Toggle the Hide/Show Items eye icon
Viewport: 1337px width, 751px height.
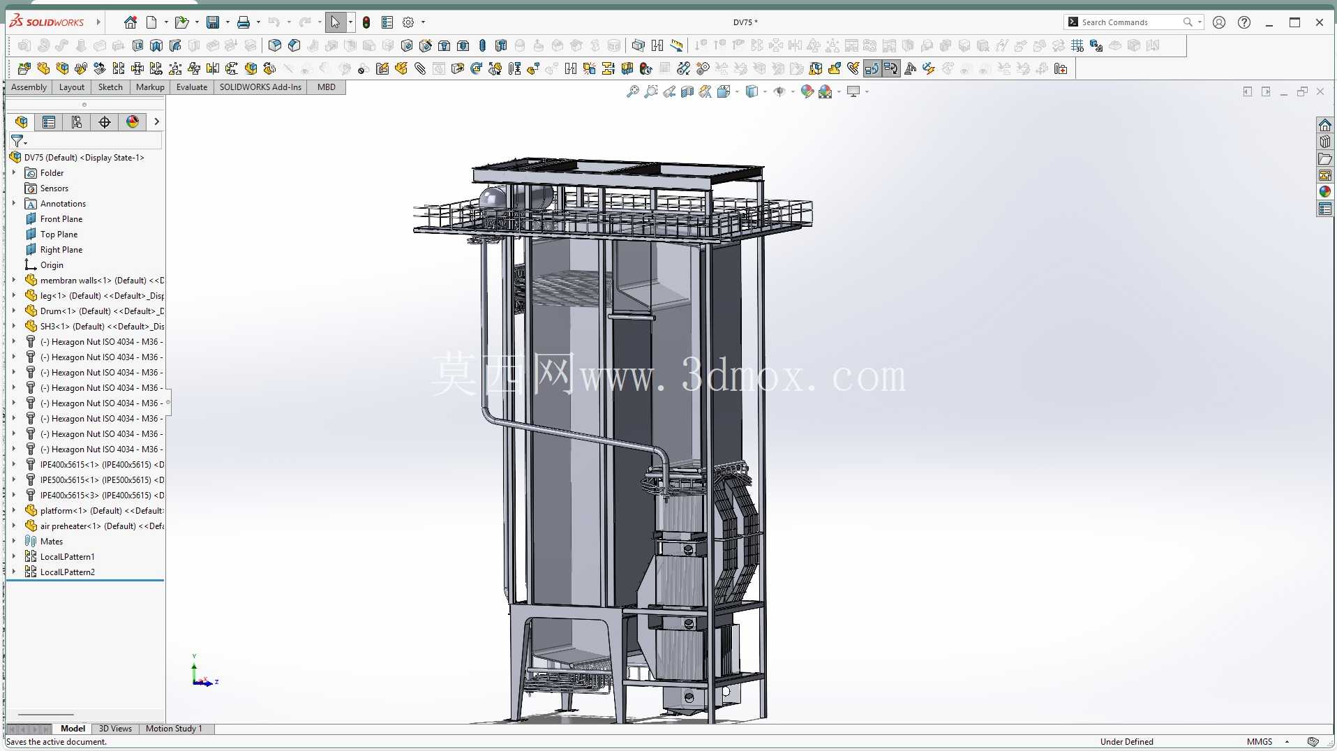[x=779, y=91]
